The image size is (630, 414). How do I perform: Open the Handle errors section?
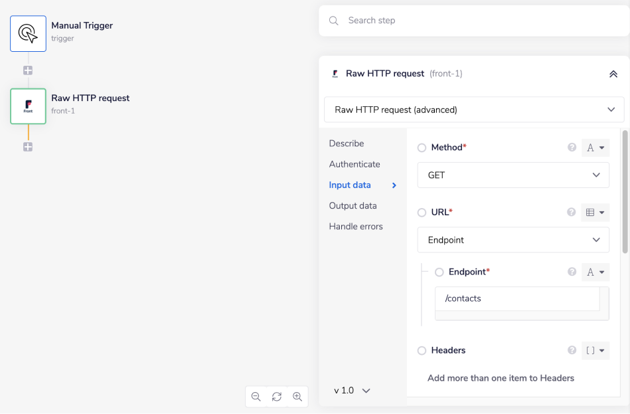[356, 227]
